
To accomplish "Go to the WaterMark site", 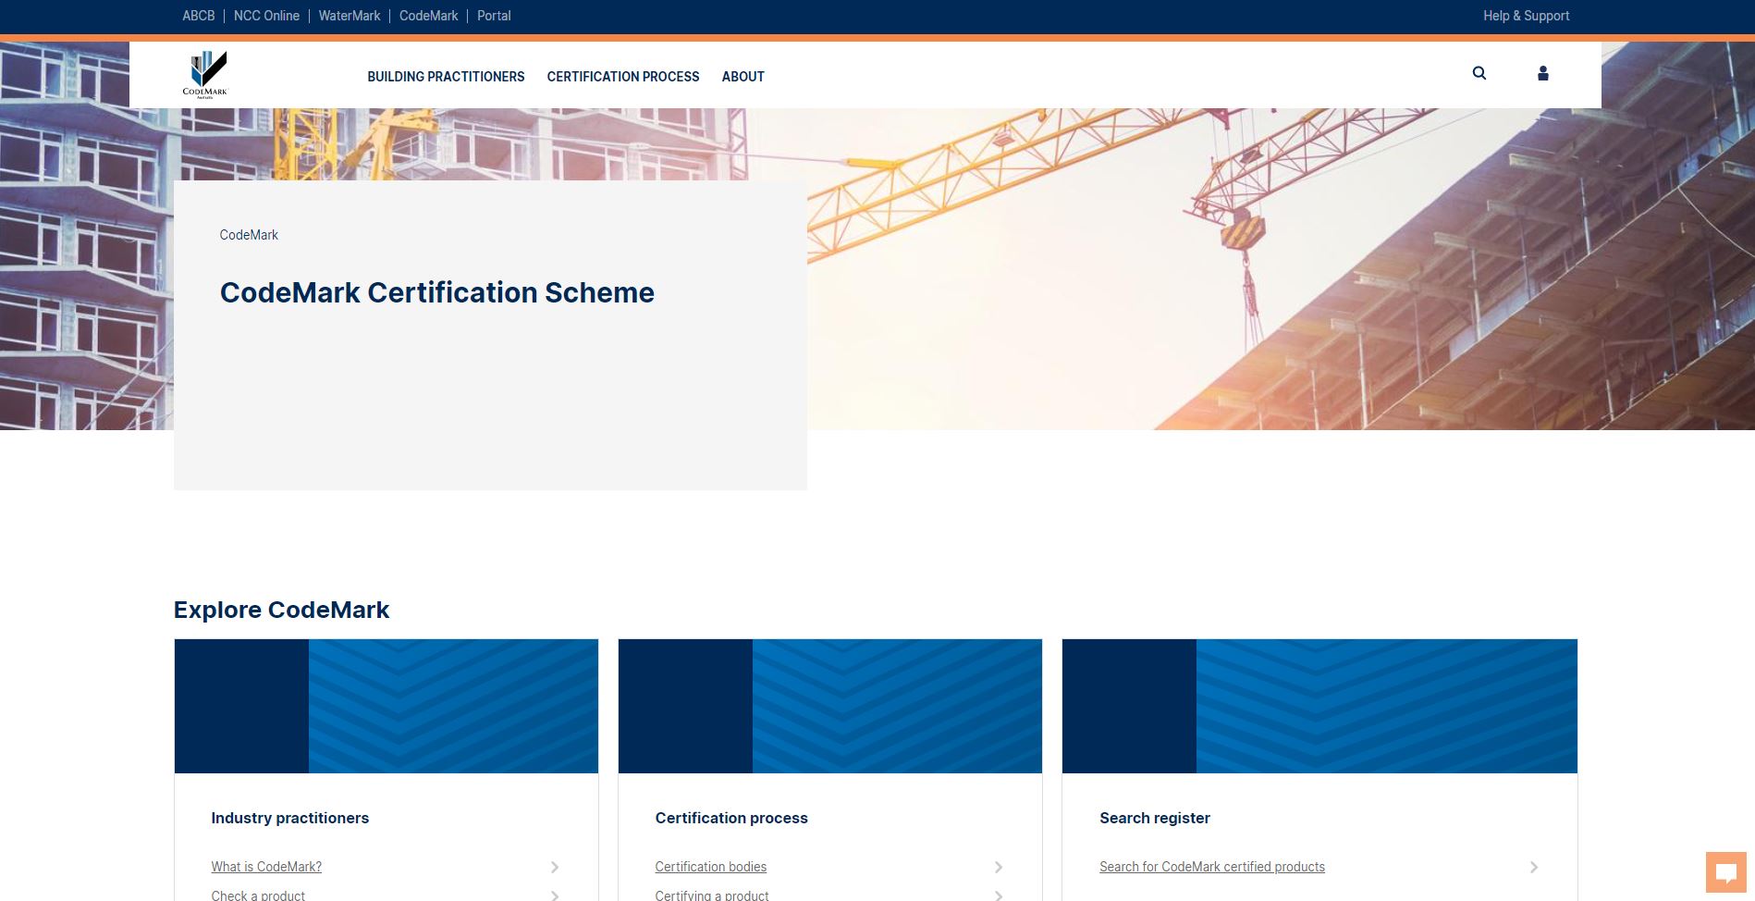I will tap(349, 16).
